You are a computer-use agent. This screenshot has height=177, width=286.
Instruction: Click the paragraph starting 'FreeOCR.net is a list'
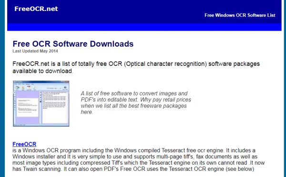point(136,67)
